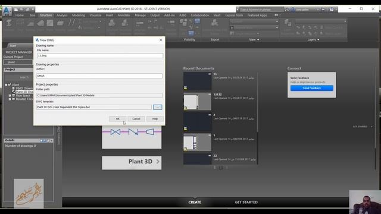Select Plant 3D Drawings tree item
Screen dimensions: 381x214
pyautogui.click(x=24, y=92)
